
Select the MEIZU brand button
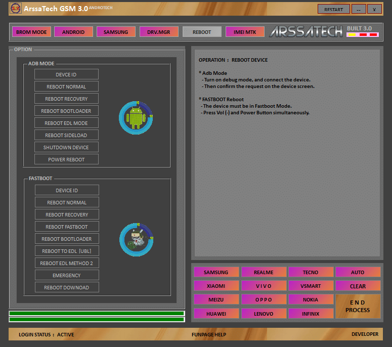click(216, 299)
